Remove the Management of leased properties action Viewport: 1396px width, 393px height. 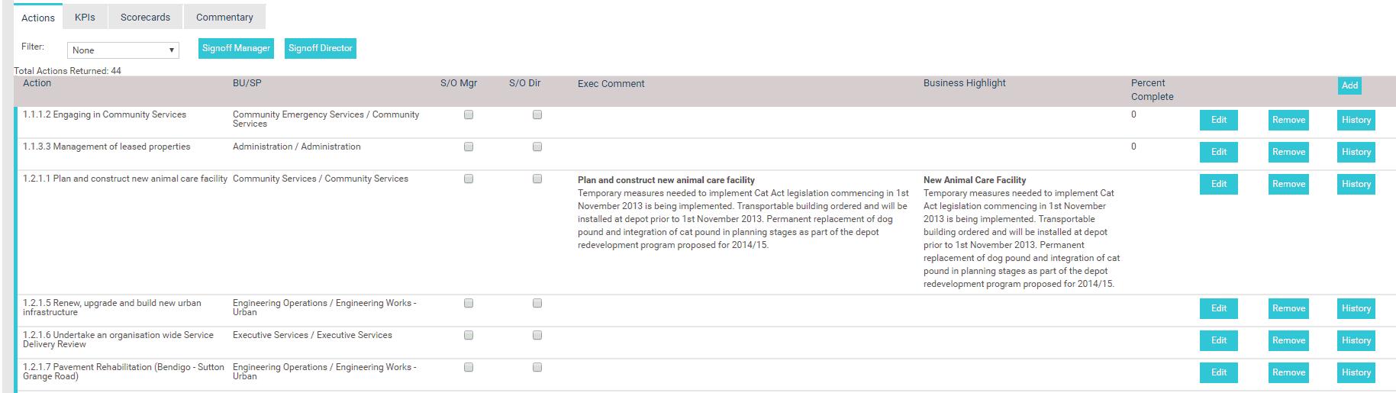tap(1288, 152)
